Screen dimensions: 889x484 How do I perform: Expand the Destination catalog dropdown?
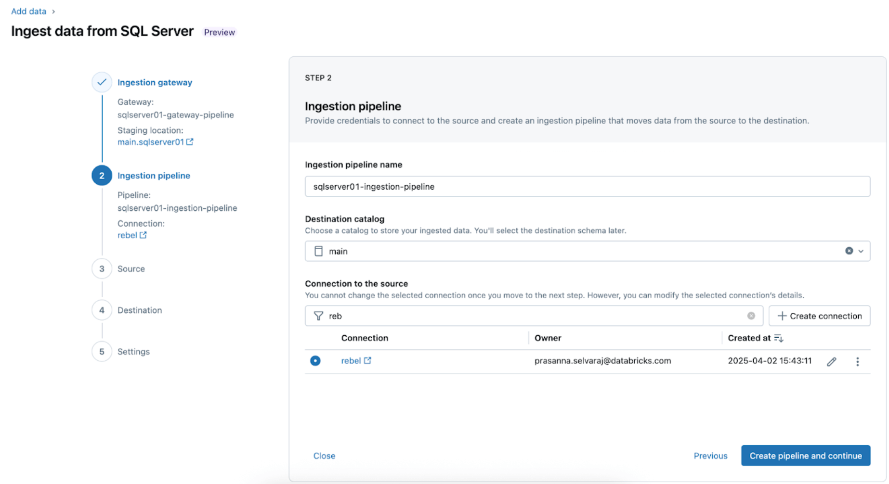[861, 251]
